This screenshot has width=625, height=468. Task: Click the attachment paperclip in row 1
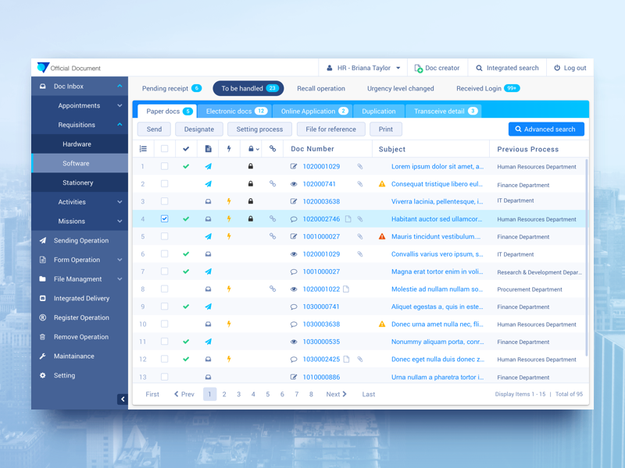tap(360, 166)
